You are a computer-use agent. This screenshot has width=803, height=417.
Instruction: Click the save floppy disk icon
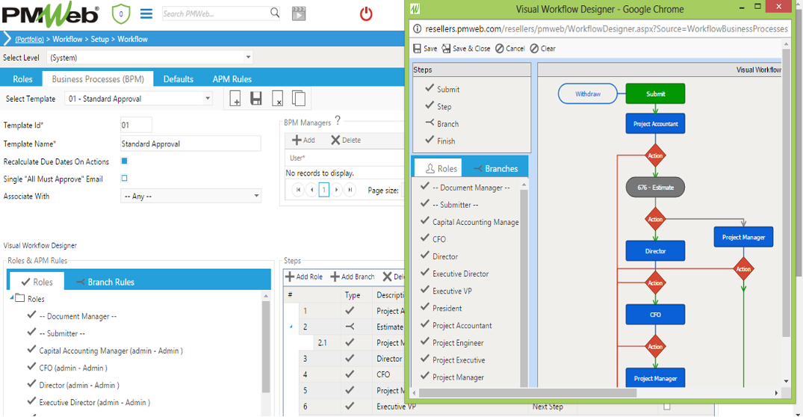click(x=256, y=98)
